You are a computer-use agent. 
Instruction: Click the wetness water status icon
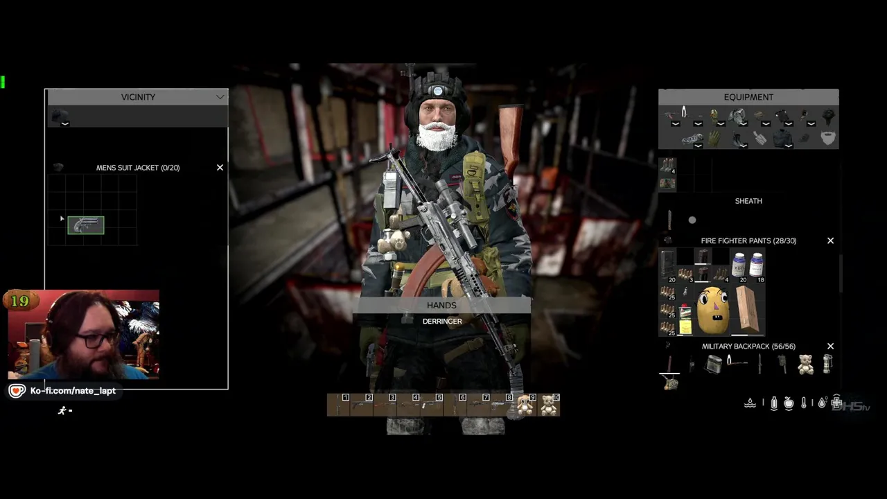coord(750,403)
